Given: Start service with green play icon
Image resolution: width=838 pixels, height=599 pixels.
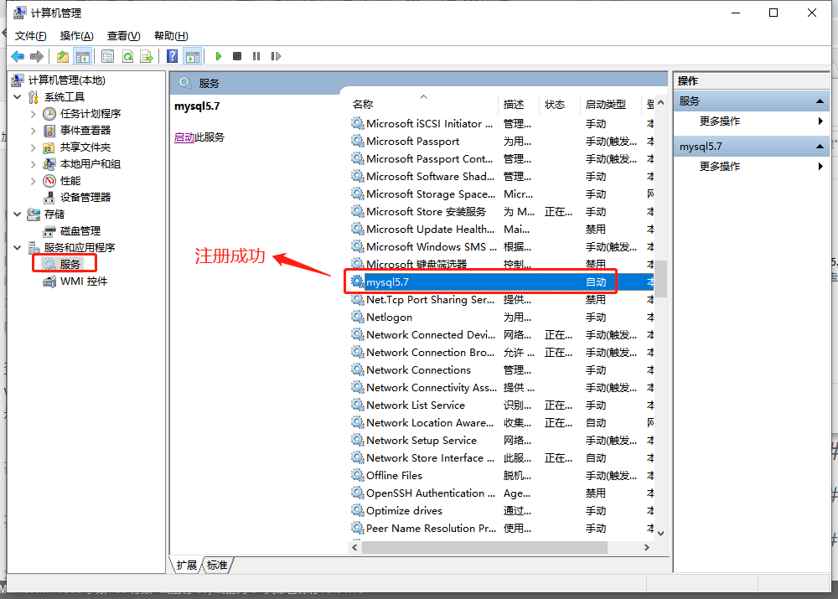Looking at the screenshot, I should [x=218, y=56].
